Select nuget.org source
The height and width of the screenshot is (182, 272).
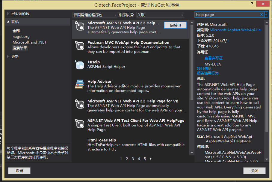tap(21, 37)
